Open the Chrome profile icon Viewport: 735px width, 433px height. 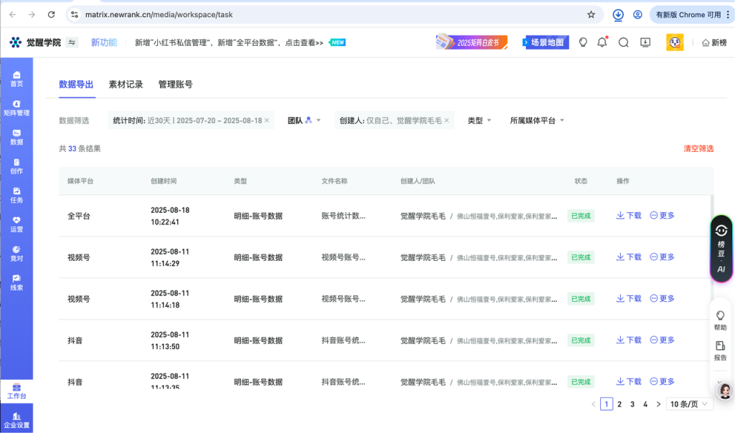pos(637,14)
